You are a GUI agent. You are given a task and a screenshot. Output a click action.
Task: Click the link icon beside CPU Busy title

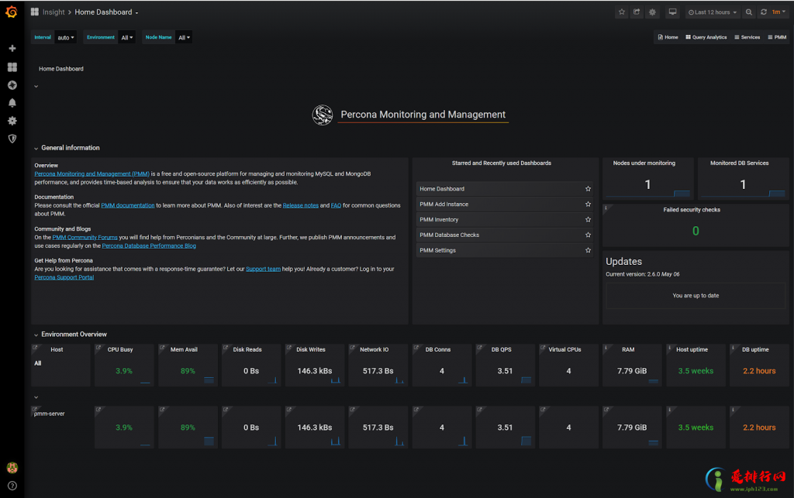[x=98, y=348]
